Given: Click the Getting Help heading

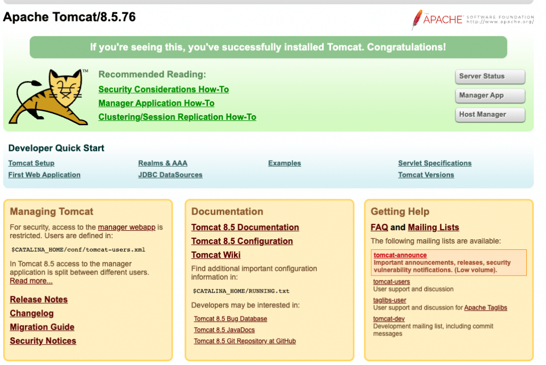Looking at the screenshot, I should 400,212.
